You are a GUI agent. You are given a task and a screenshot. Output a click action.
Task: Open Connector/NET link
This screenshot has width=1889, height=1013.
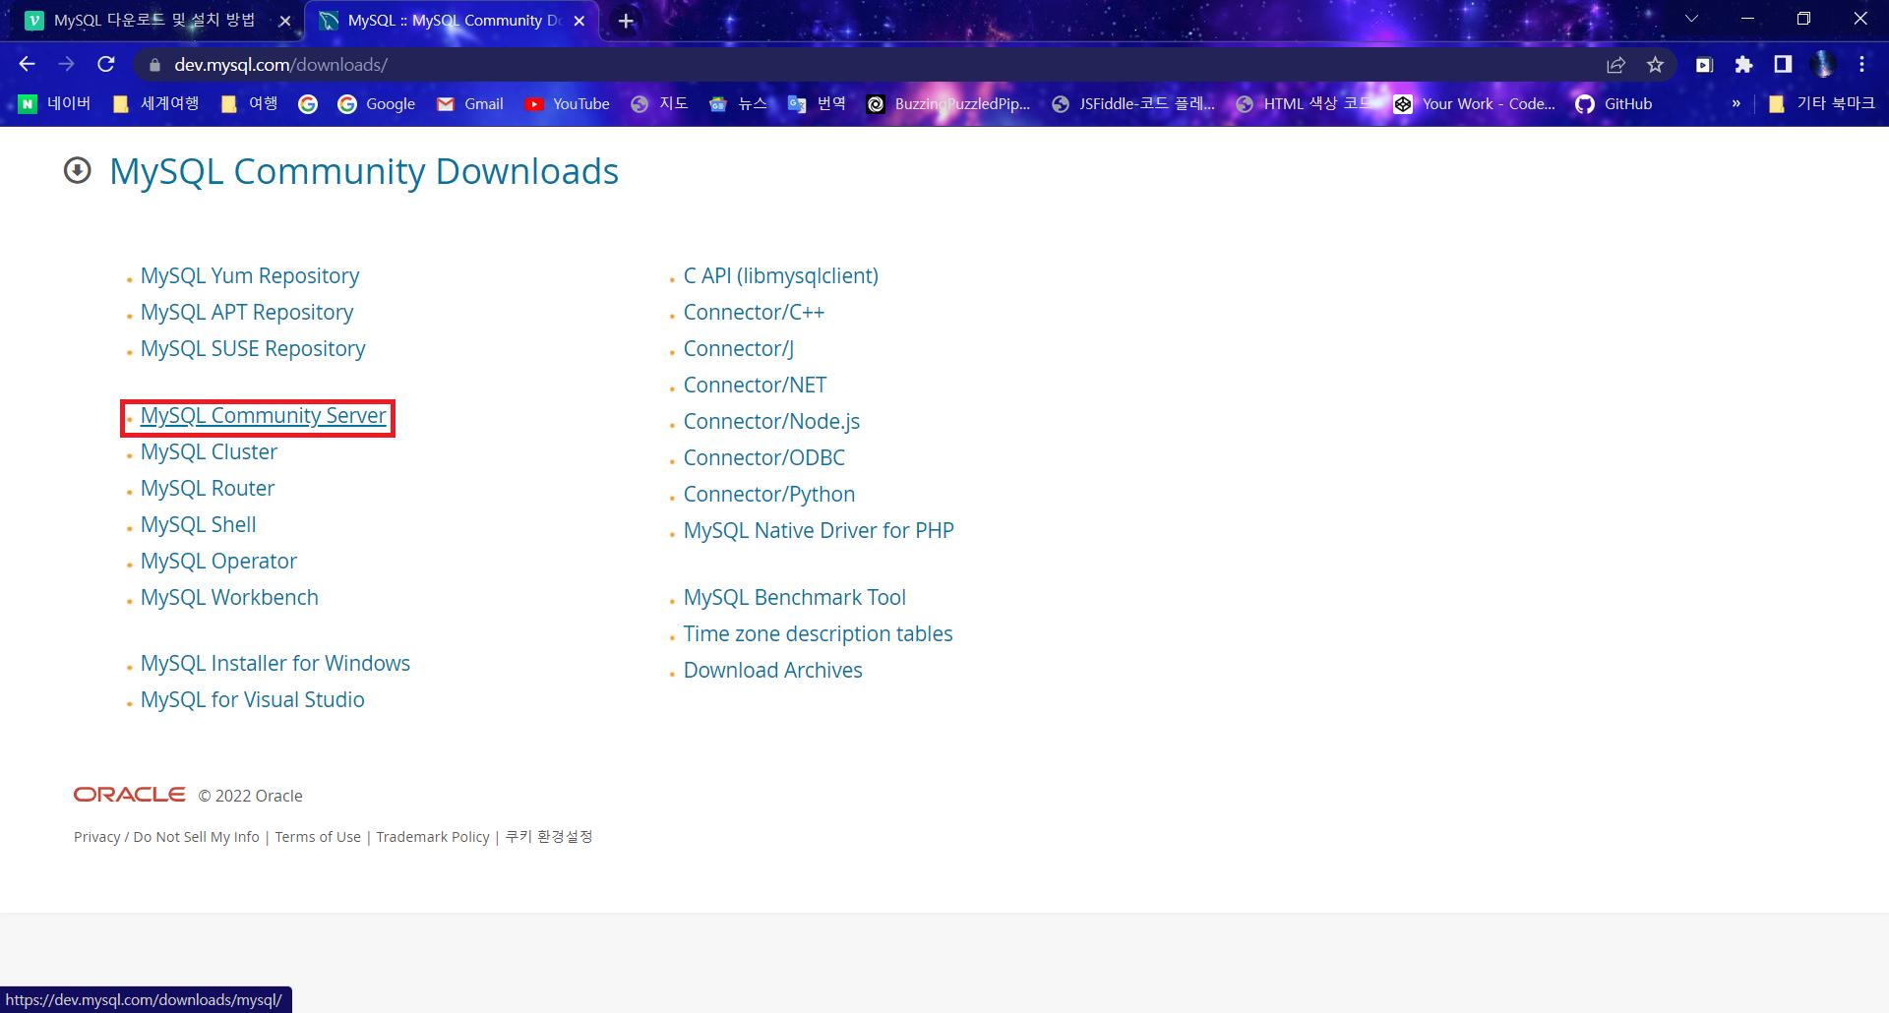pos(755,385)
